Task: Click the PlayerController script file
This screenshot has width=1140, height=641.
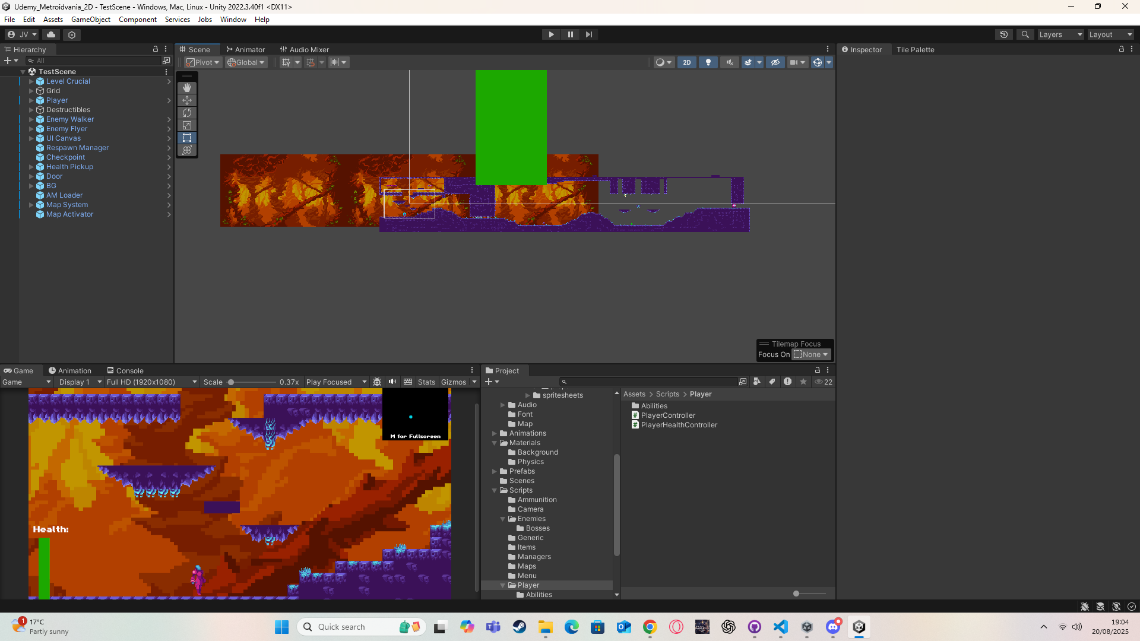Action: [x=668, y=415]
